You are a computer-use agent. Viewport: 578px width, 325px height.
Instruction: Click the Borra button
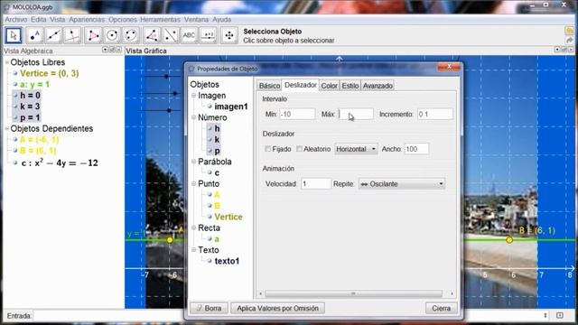(209, 308)
